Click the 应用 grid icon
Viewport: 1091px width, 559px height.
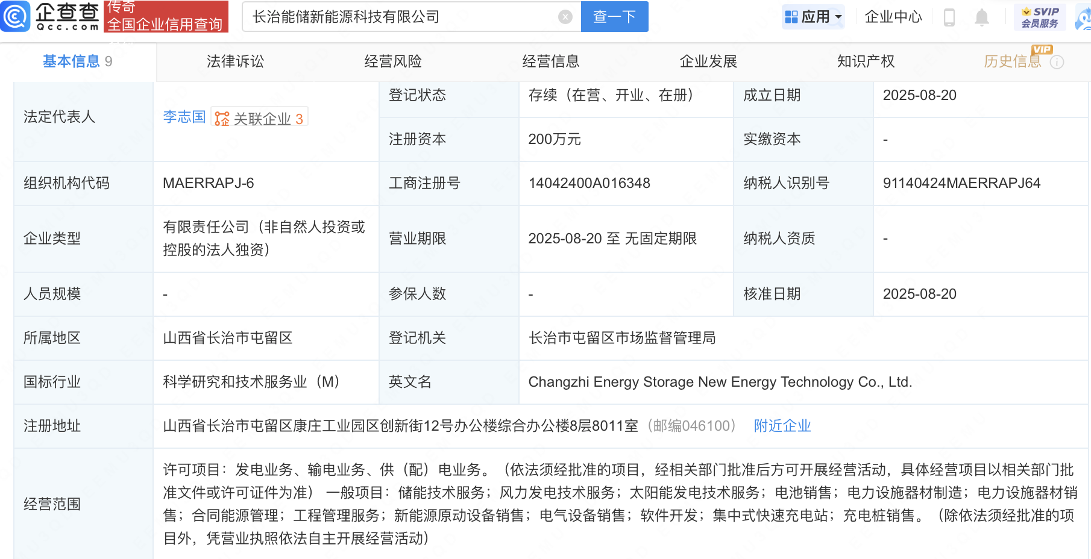point(791,17)
